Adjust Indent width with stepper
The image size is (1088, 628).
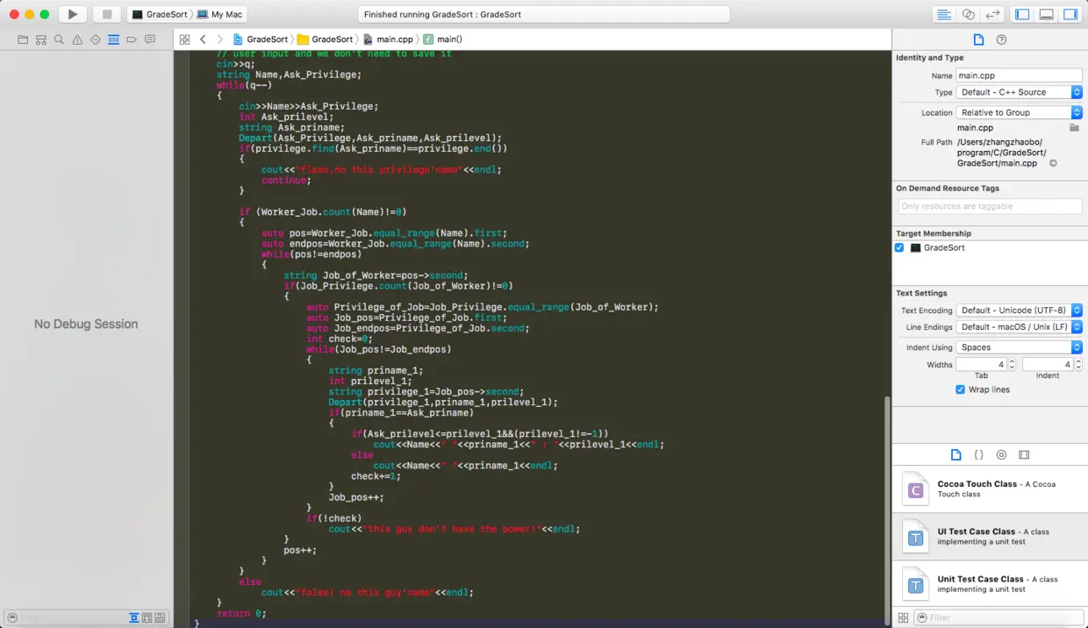[x=1078, y=364]
